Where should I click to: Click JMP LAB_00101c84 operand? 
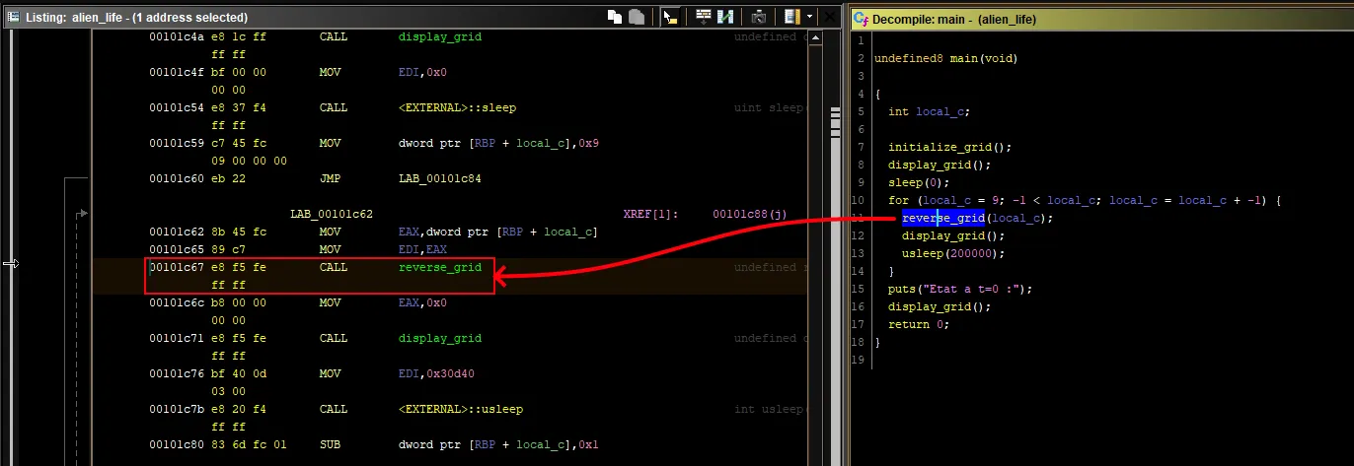pyautogui.click(x=440, y=178)
